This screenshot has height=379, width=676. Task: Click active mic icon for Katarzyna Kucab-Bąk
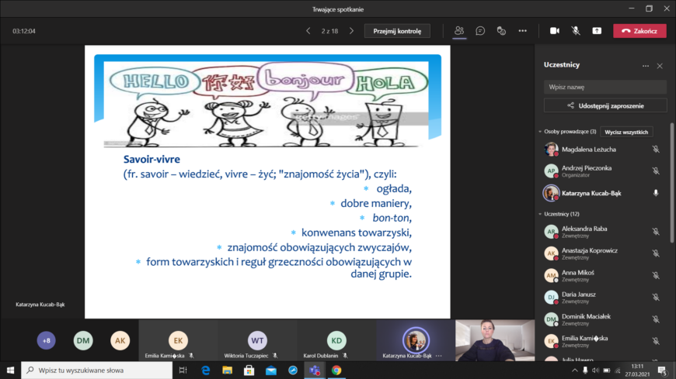656,193
